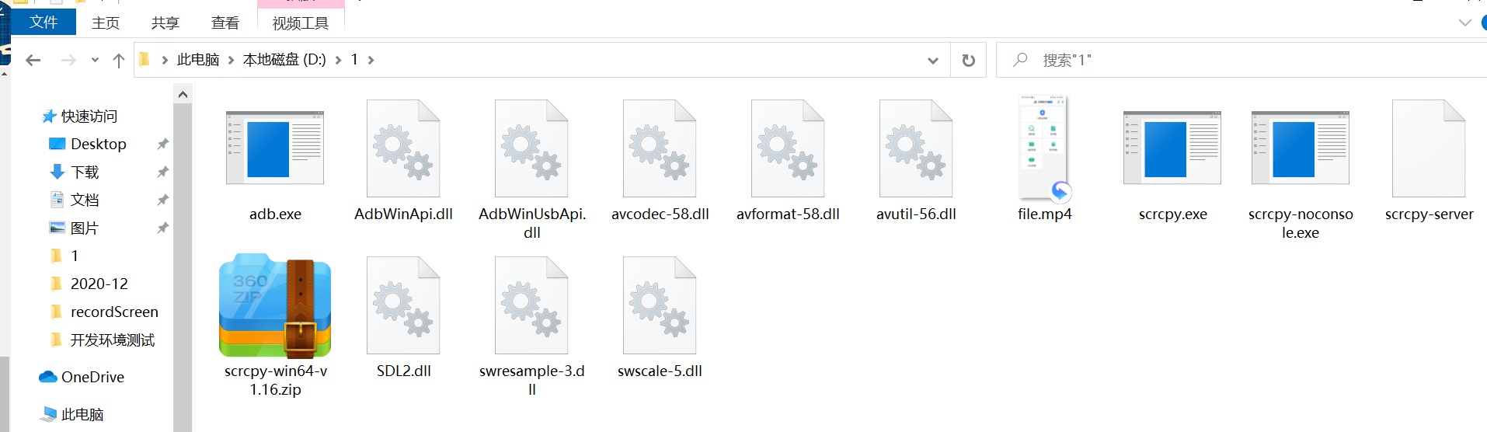
Task: Select the scrcpy-server file icon
Action: pos(1429,148)
